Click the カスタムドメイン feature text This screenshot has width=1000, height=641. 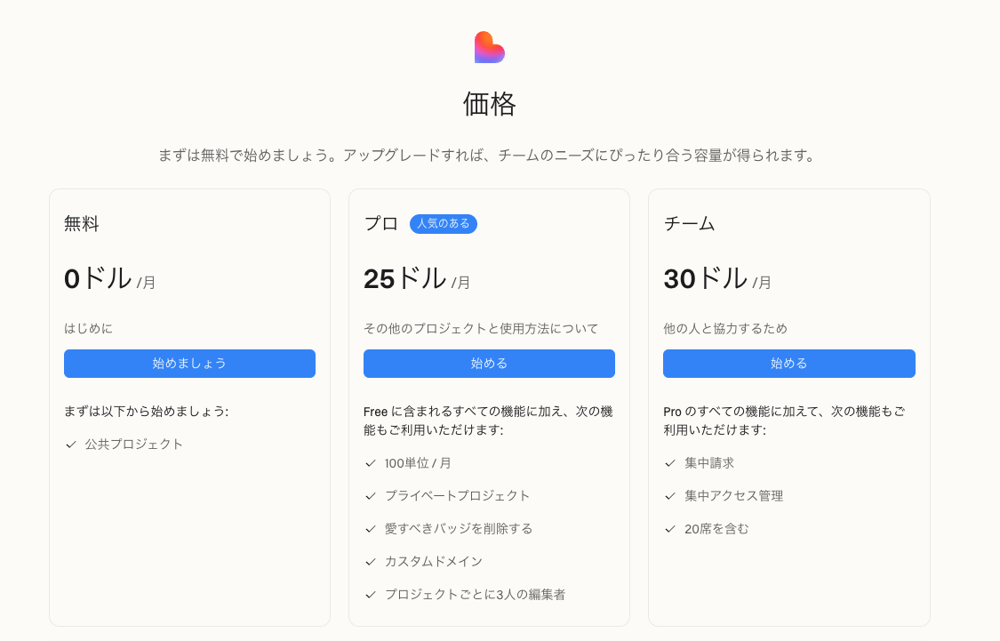point(434,562)
